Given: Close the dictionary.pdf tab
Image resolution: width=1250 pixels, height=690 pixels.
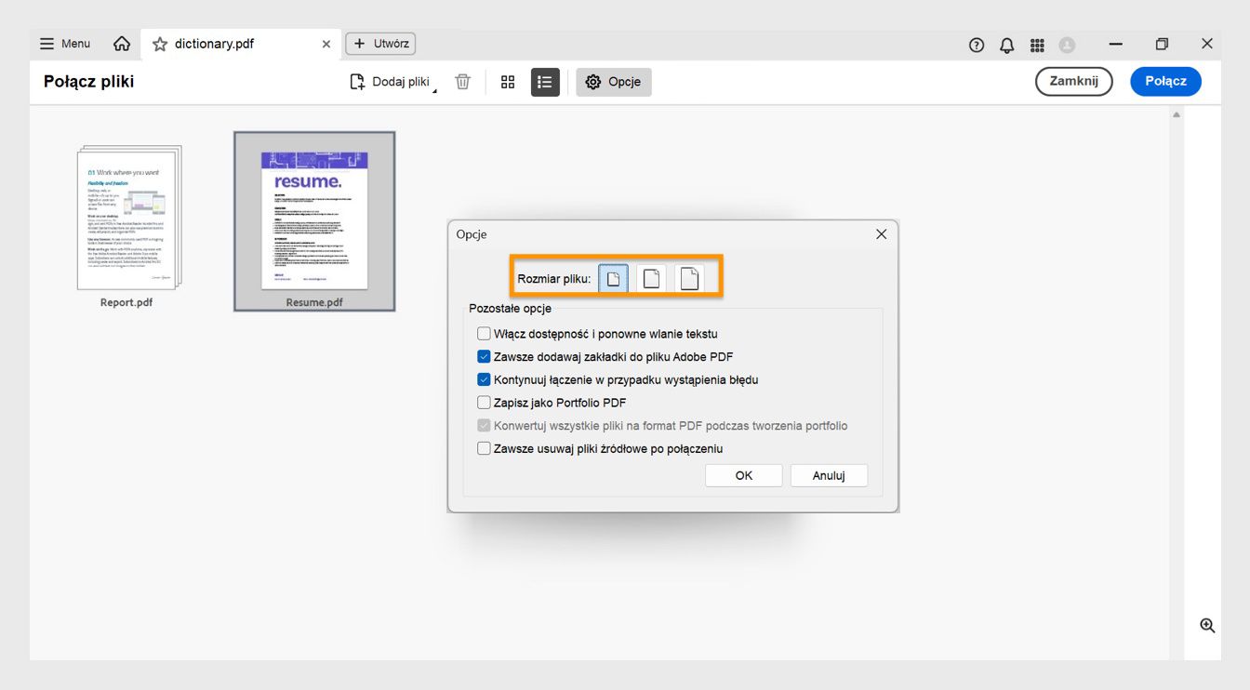Looking at the screenshot, I should (x=326, y=44).
